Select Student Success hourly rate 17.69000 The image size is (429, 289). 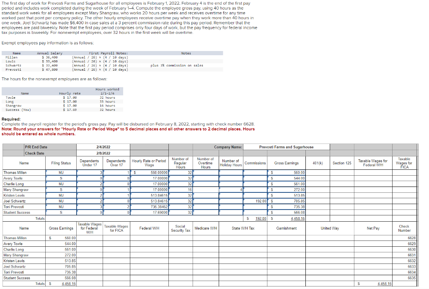[x=150, y=212]
